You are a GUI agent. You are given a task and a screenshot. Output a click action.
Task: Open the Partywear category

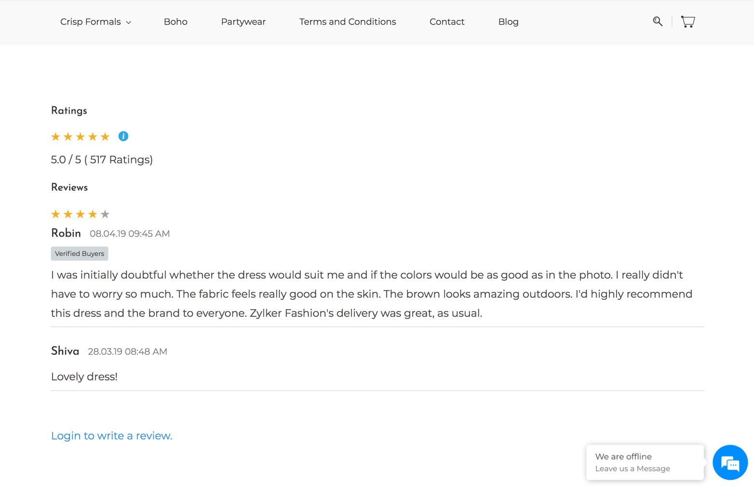243,22
